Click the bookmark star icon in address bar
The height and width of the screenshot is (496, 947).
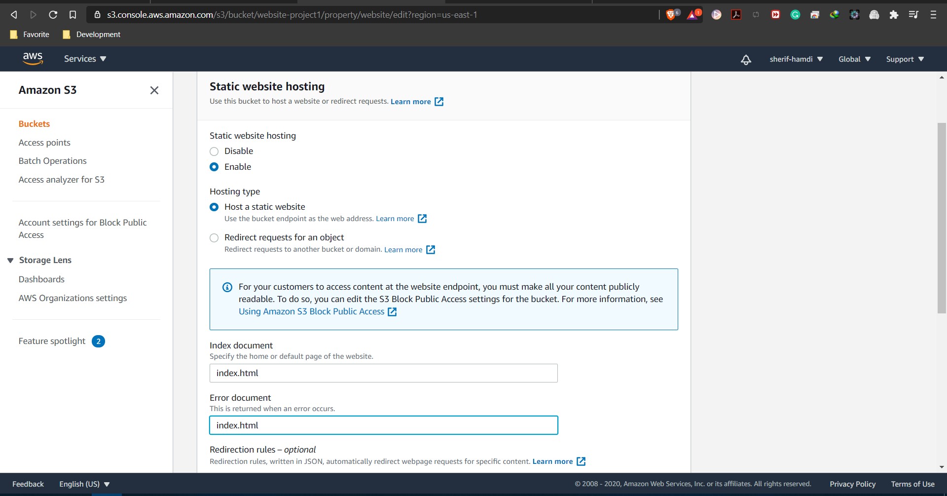point(73,15)
